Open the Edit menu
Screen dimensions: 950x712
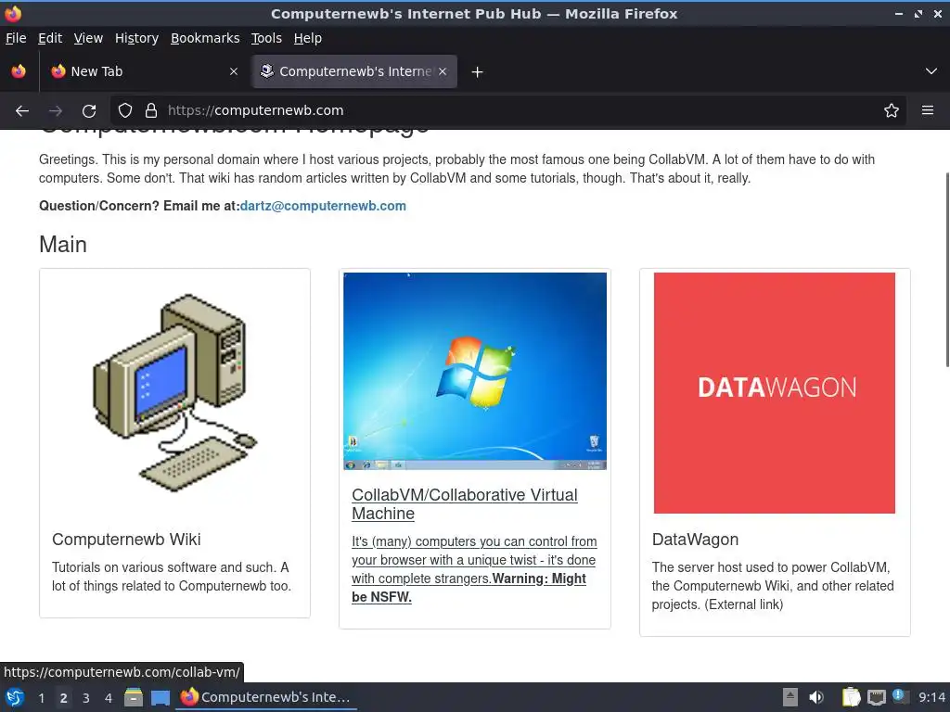50,38
